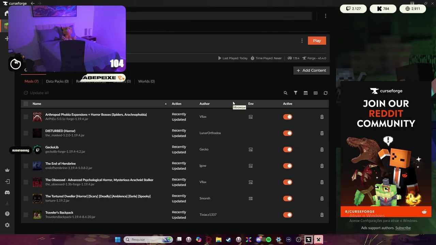Tick the DISTURBED (Horror) row checkbox
The height and width of the screenshot is (245, 436).
tap(26, 133)
